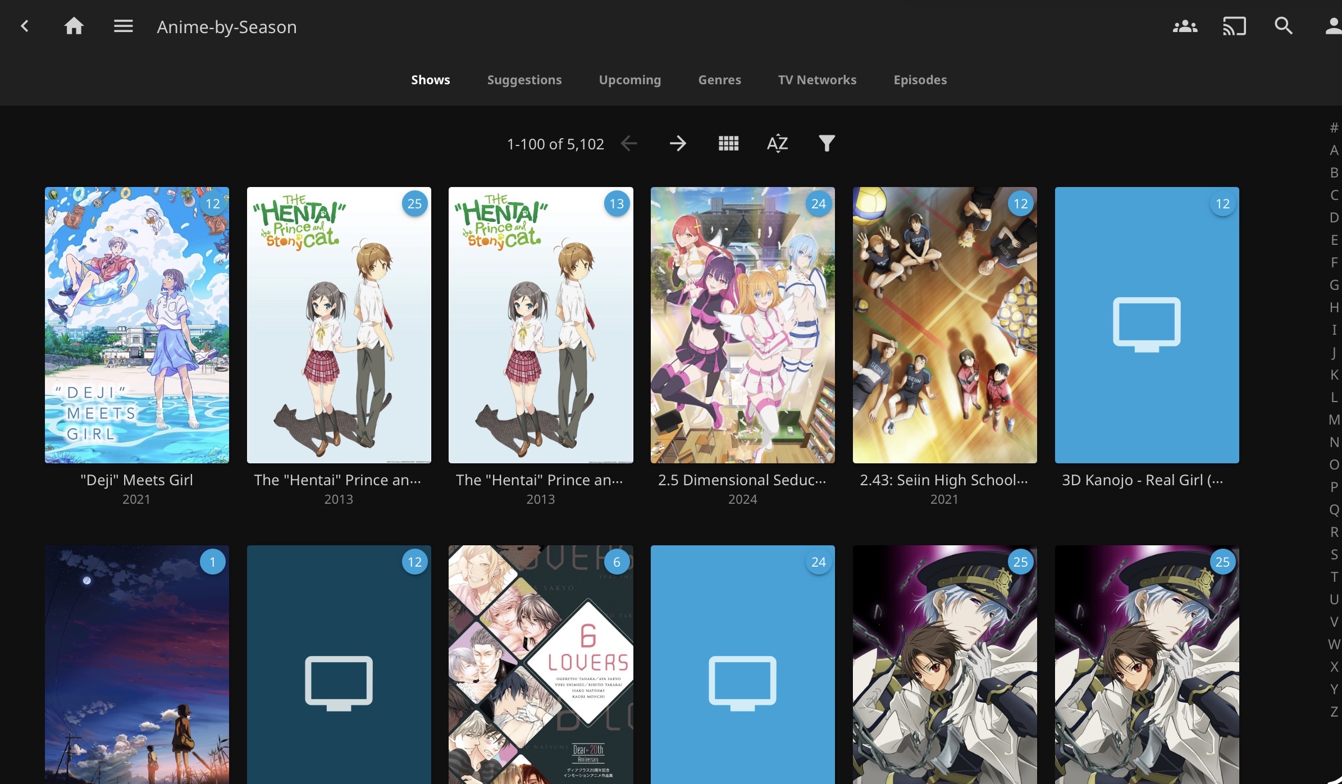Go back with the back arrow

(25, 26)
